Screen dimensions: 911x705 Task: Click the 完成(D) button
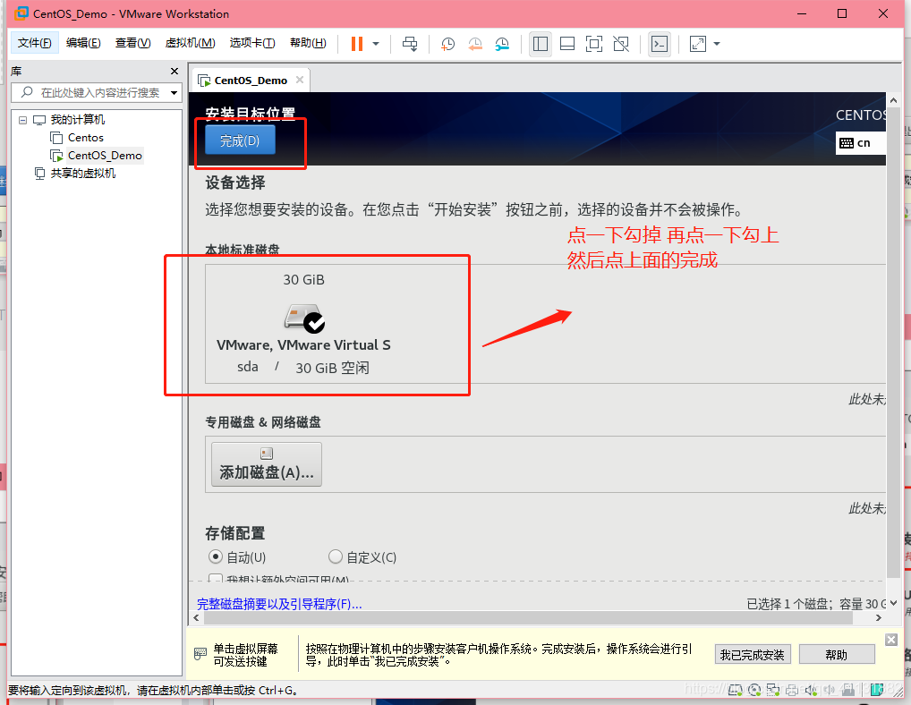pos(239,140)
